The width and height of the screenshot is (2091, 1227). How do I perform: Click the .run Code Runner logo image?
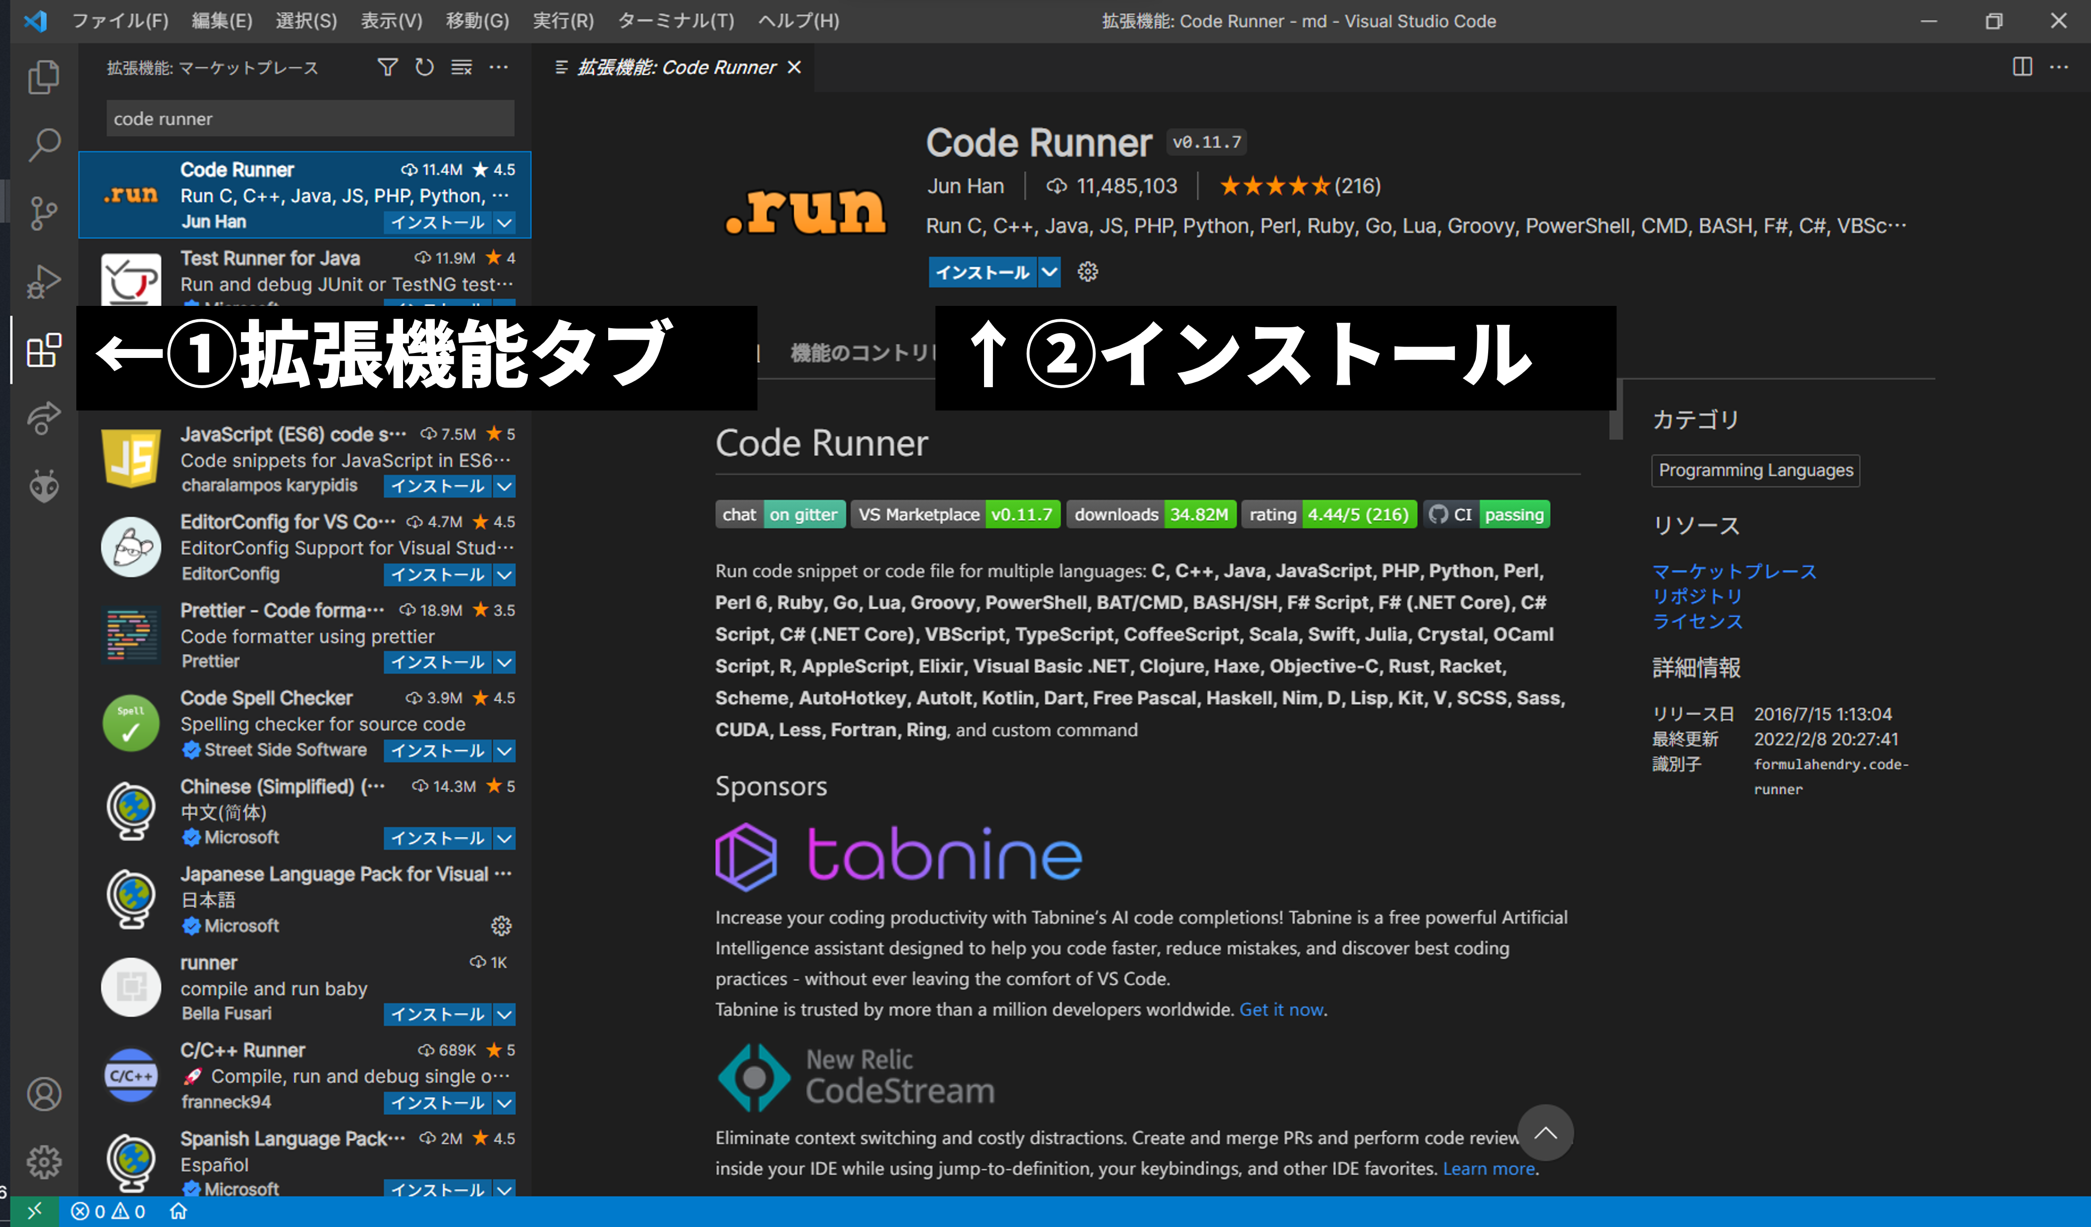806,211
